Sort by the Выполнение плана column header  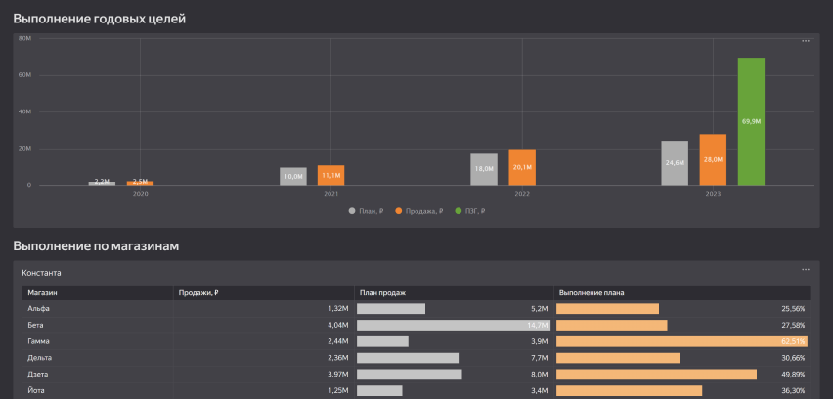coord(592,292)
